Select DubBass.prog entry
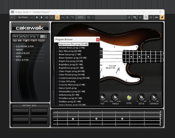Image resolution: width=175 pixels, height=138 pixels. [70, 102]
